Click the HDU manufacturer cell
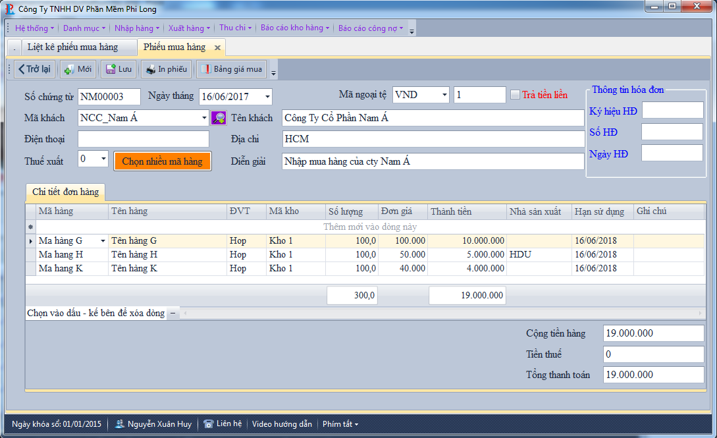This screenshot has height=438, width=717. (539, 255)
